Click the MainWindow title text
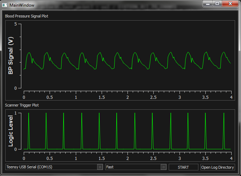The image size is (241, 176). 22,5
